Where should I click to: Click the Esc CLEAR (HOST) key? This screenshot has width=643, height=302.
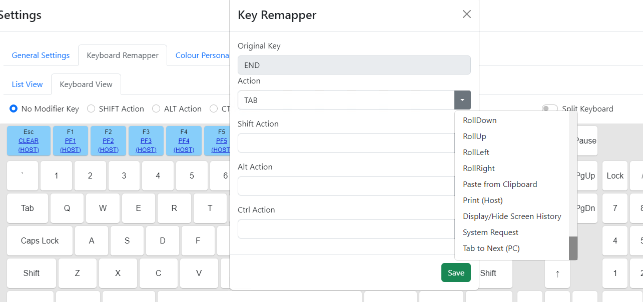pyautogui.click(x=29, y=140)
